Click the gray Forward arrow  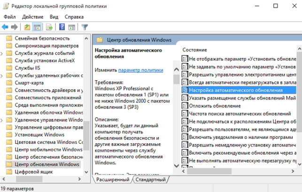point(14,27)
